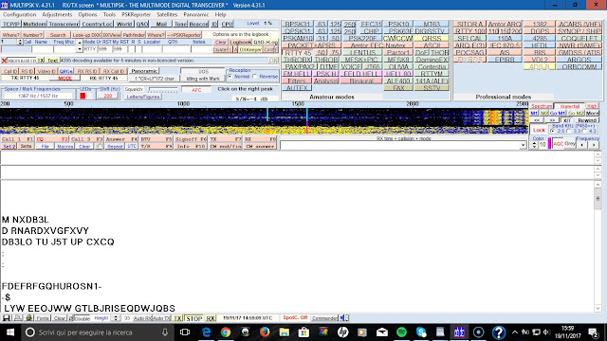Open Skype from the taskbar
The width and height of the screenshot is (607, 341).
(x=421, y=332)
